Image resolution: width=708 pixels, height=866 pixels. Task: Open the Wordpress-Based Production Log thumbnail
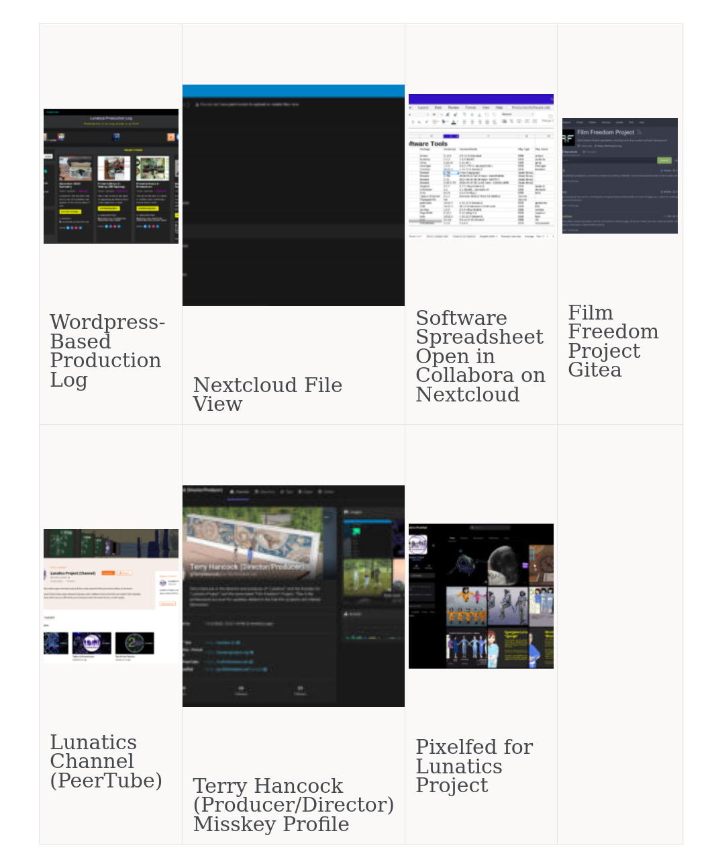click(111, 176)
